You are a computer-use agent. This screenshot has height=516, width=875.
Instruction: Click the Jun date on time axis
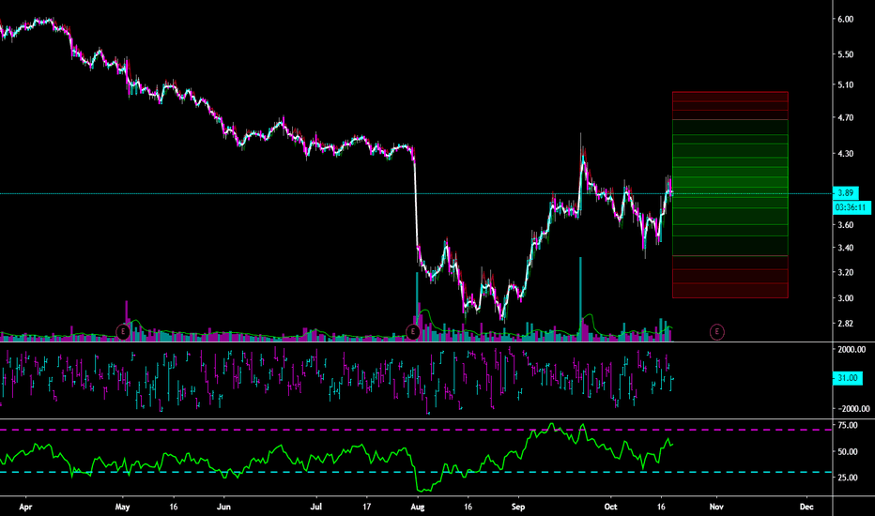[223, 507]
